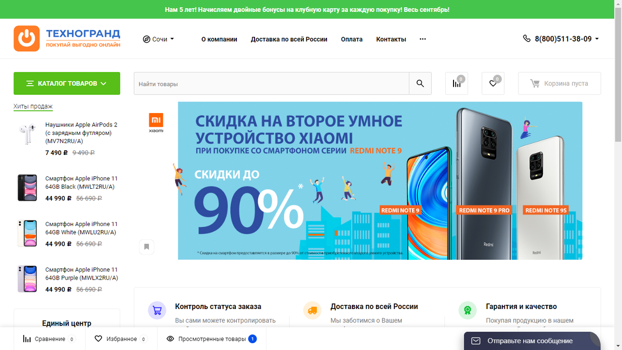
Task: Expand the Сочи city selector
Action: point(159,39)
